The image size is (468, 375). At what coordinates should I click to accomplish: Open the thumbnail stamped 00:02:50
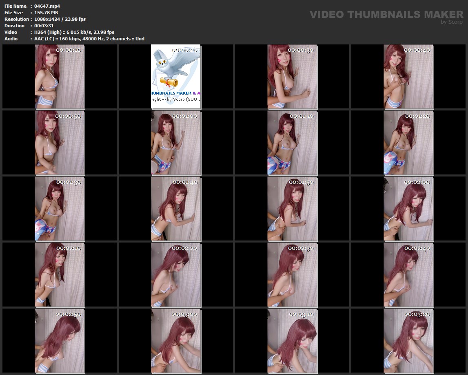click(60, 341)
